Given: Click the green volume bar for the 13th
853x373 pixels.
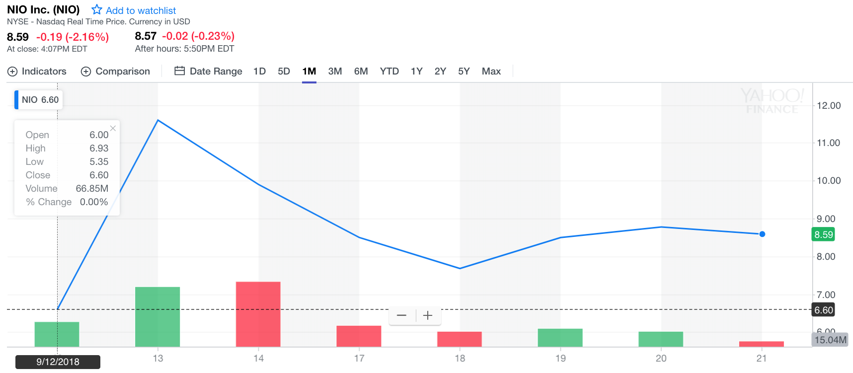Looking at the screenshot, I should [157, 316].
